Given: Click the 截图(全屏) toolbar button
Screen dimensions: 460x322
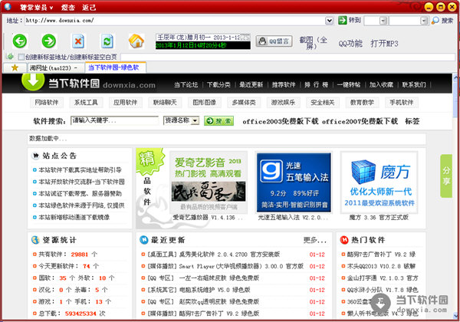Looking at the screenshot, I should (313, 43).
